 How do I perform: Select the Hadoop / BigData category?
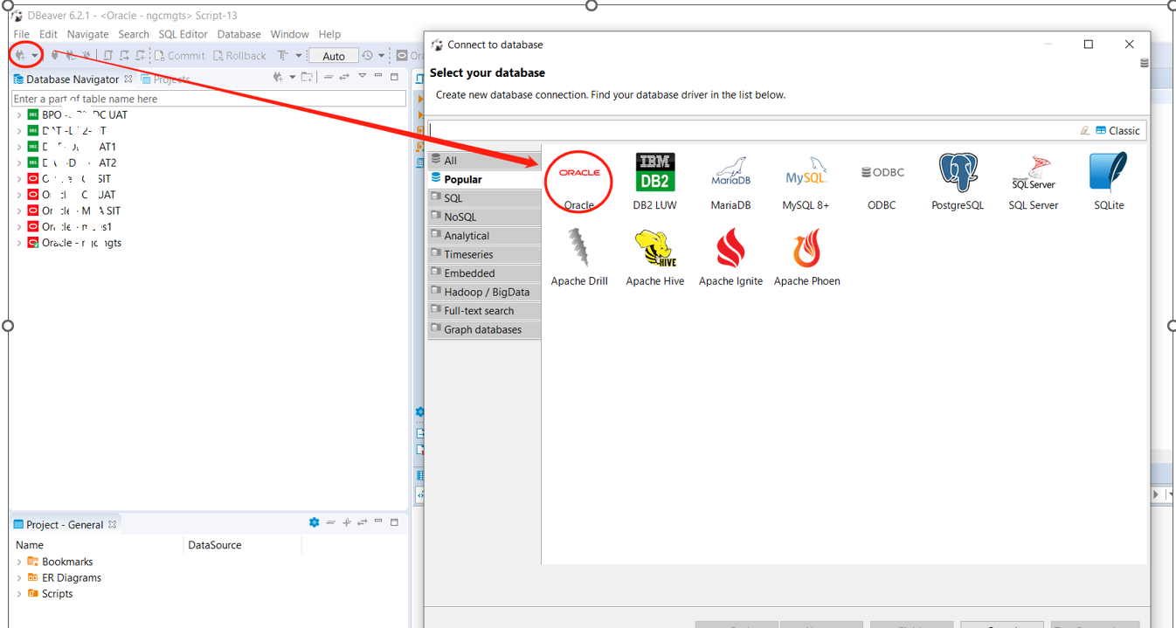[x=485, y=292]
